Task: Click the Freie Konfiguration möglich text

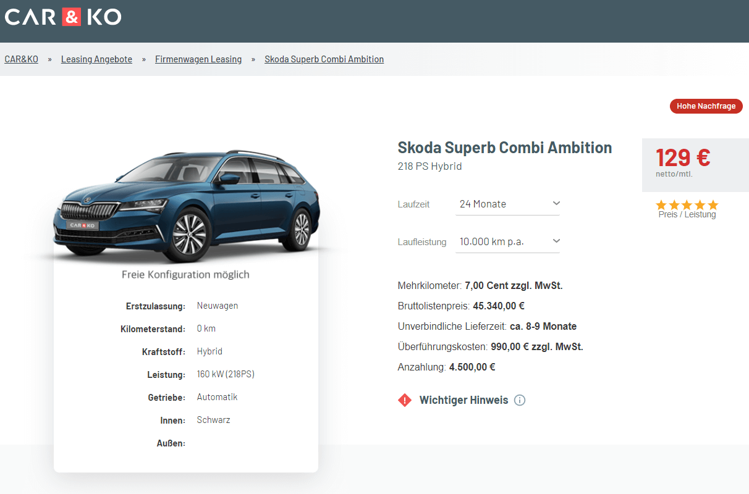Action: [185, 274]
